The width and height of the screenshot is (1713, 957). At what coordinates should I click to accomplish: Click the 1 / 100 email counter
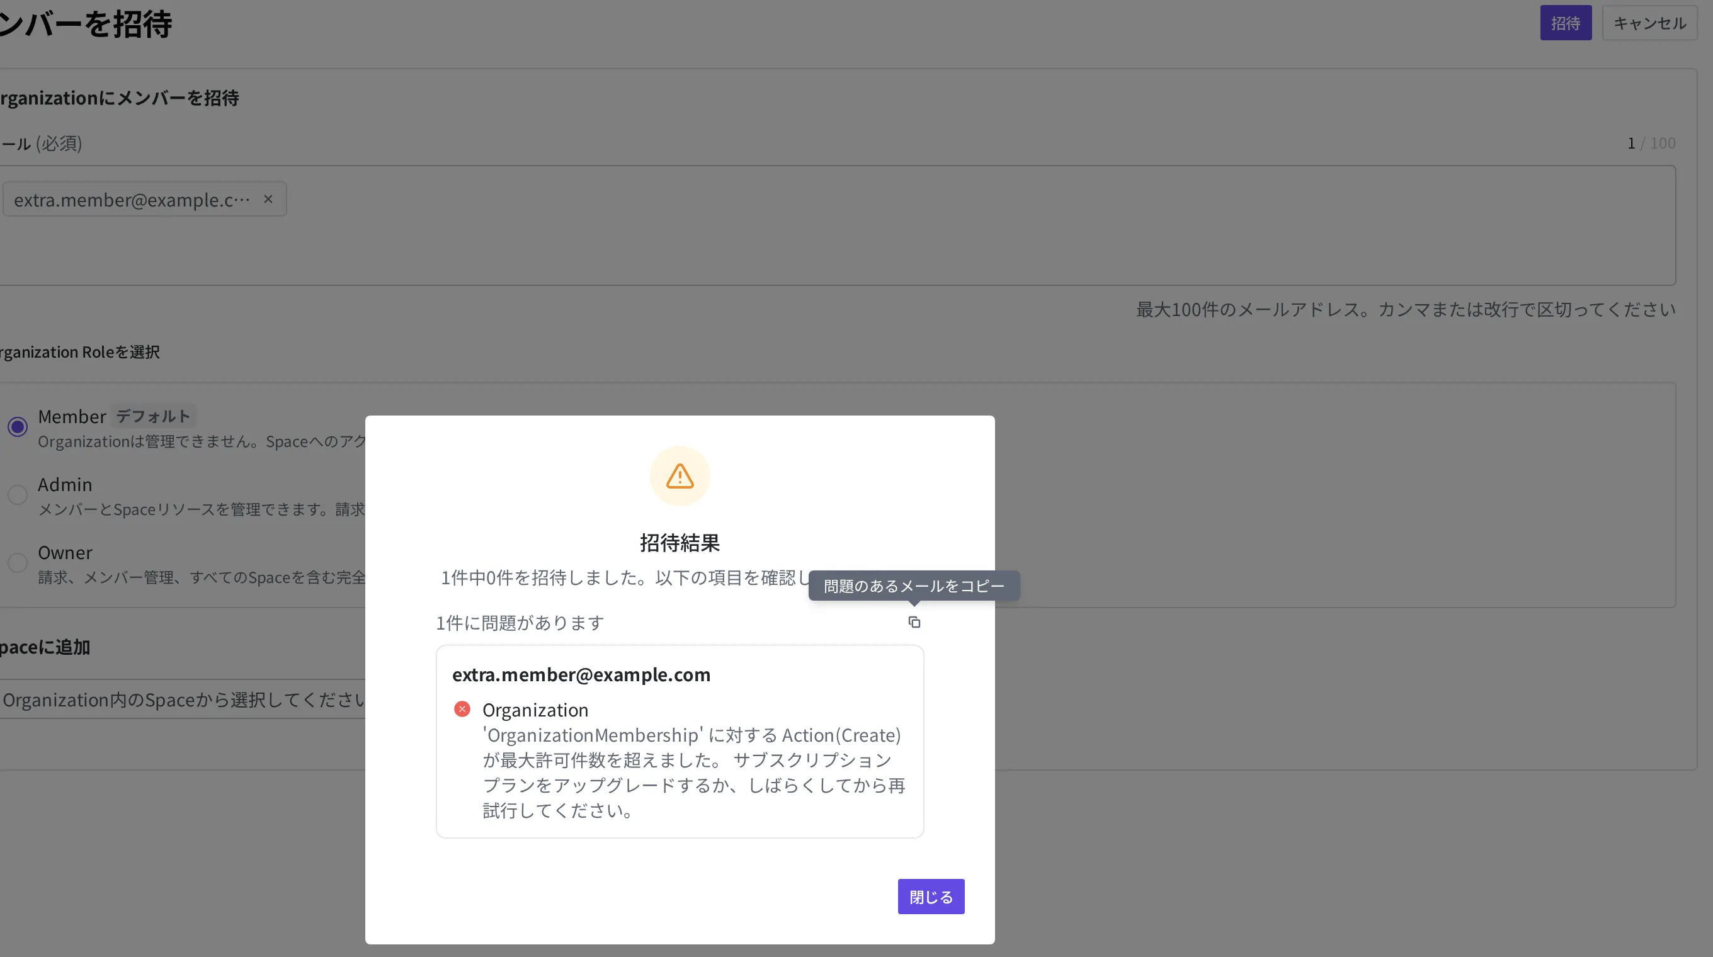pyautogui.click(x=1651, y=143)
